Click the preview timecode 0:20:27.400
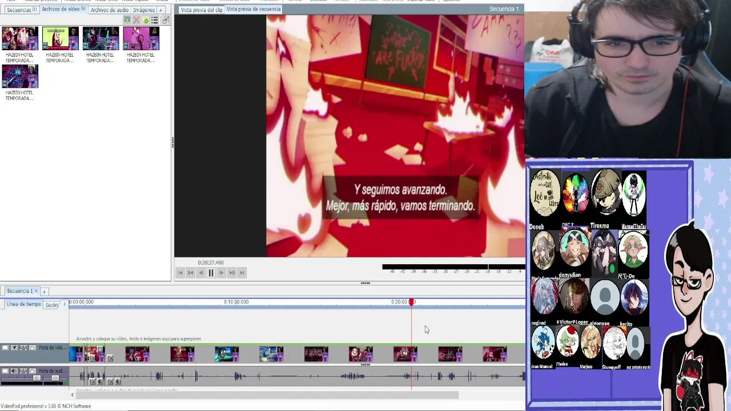 (x=211, y=263)
